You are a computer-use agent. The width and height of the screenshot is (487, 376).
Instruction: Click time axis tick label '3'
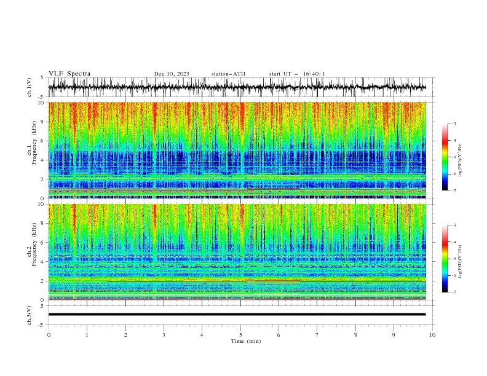point(164,335)
